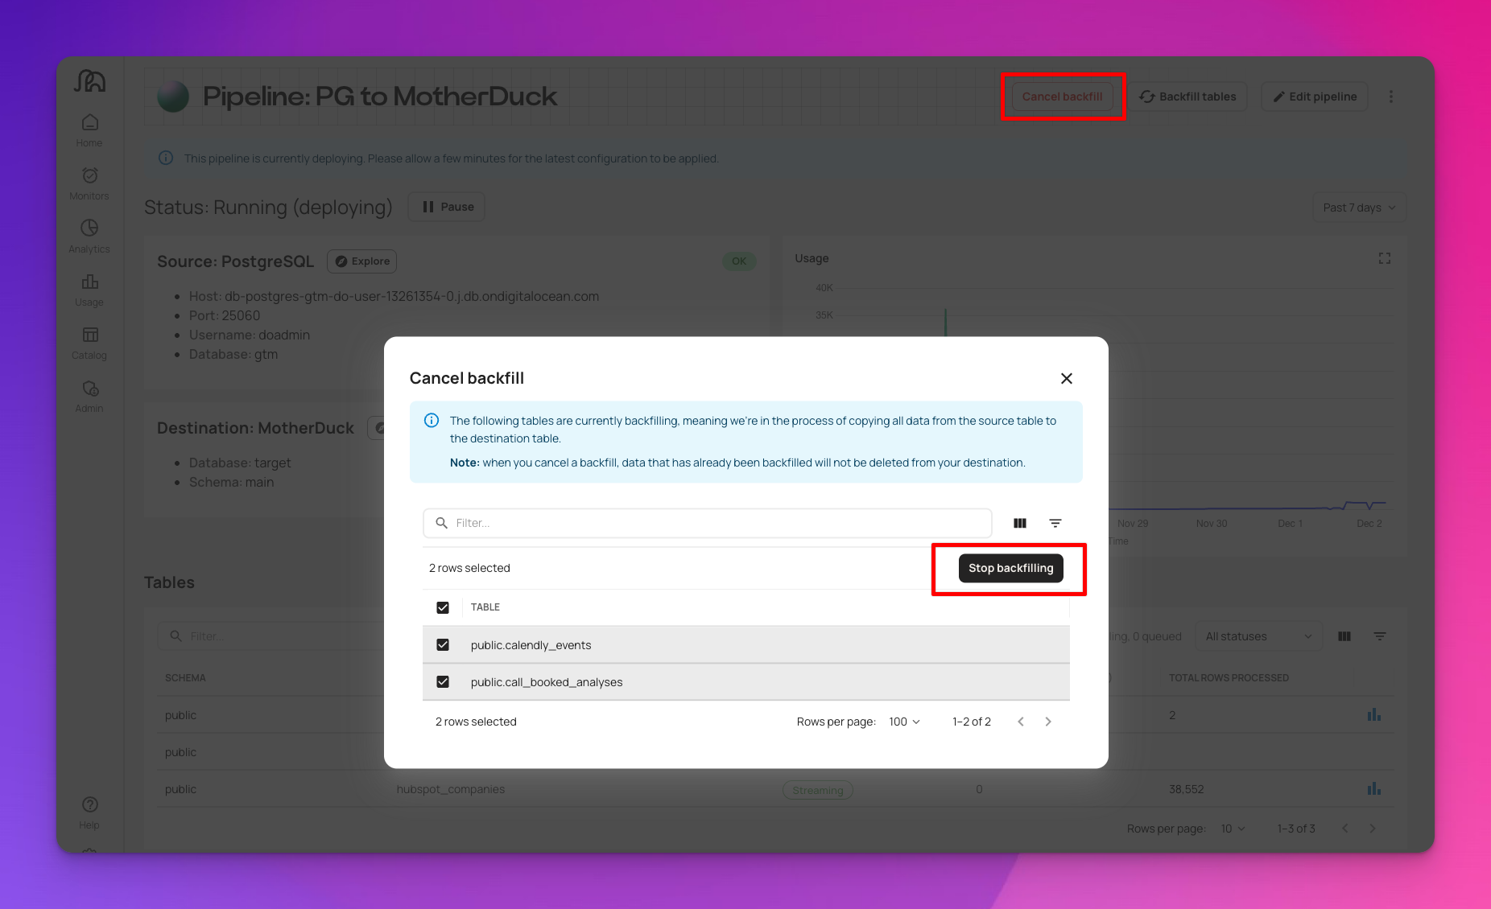
Task: Open the All statuses dropdown
Action: tap(1259, 636)
